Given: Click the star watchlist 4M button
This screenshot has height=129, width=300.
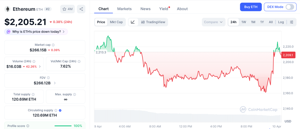Looking at the screenshot, I should [67, 9].
